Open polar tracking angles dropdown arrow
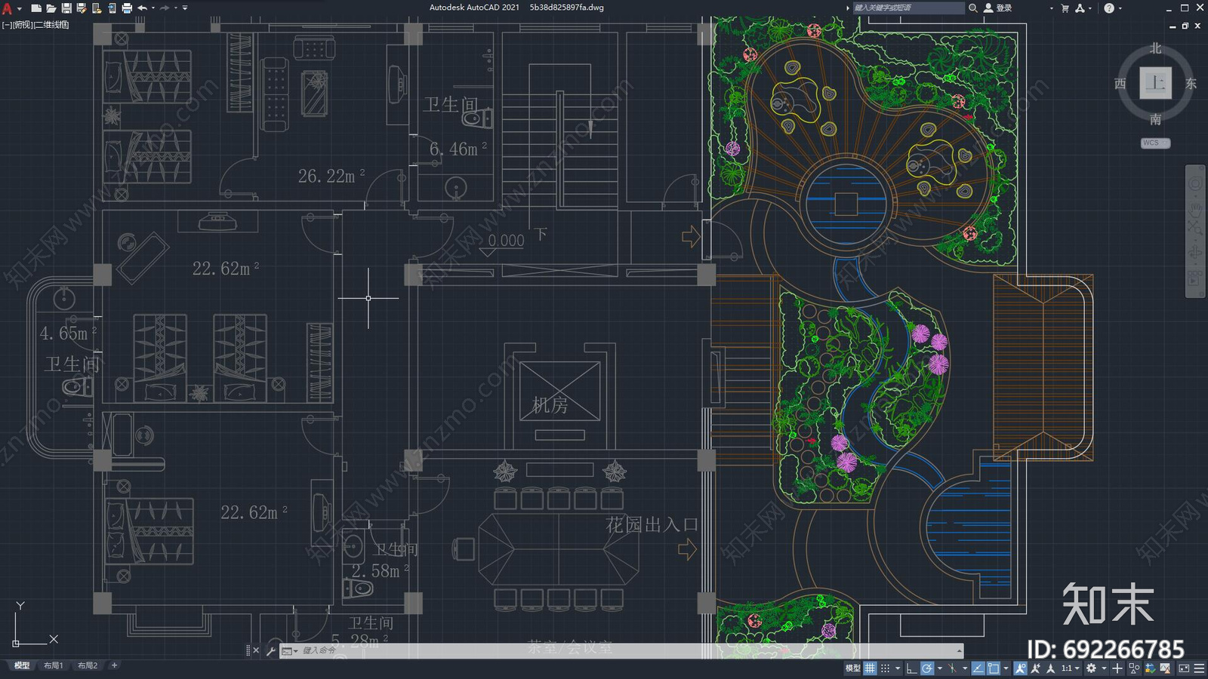This screenshot has height=679, width=1208. point(940,668)
